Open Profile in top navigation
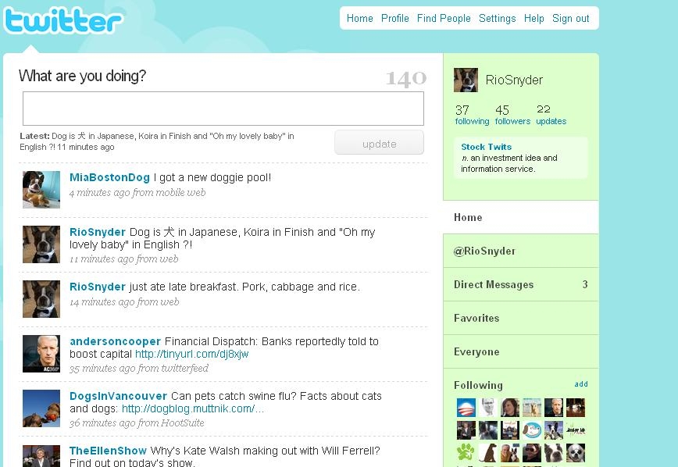This screenshot has height=467, width=678. point(394,19)
